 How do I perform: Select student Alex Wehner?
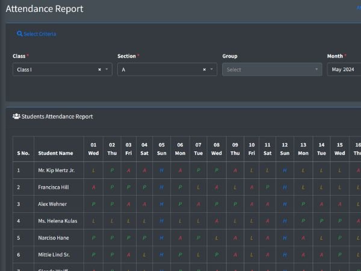(x=52, y=204)
